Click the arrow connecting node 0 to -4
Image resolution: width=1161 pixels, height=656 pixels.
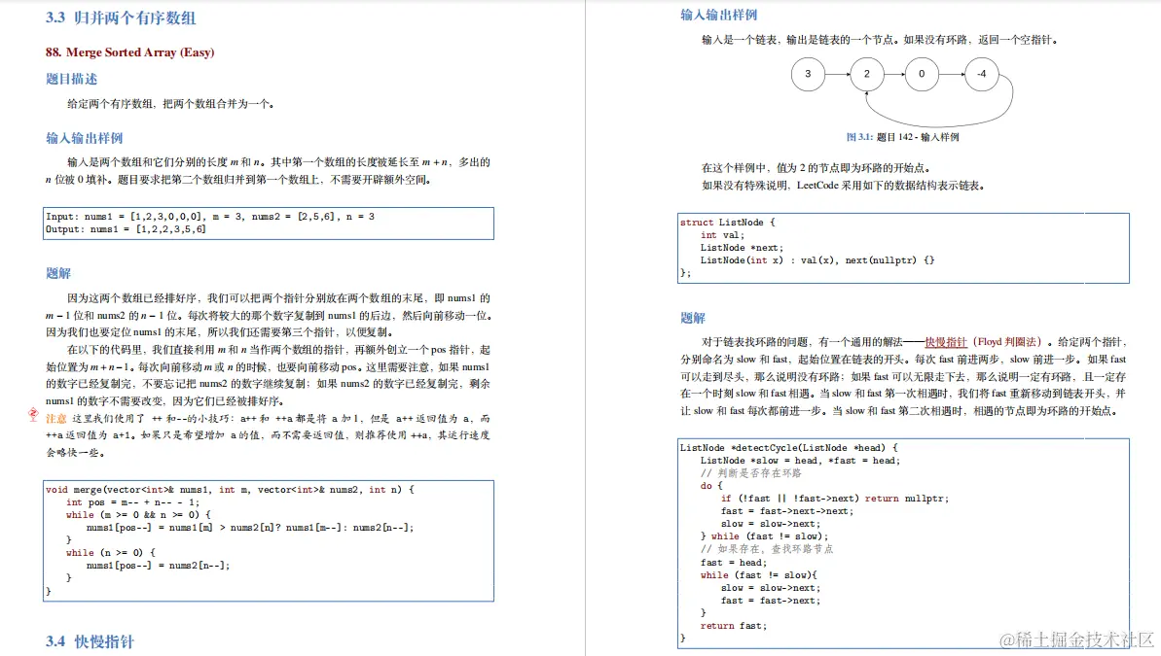click(952, 74)
